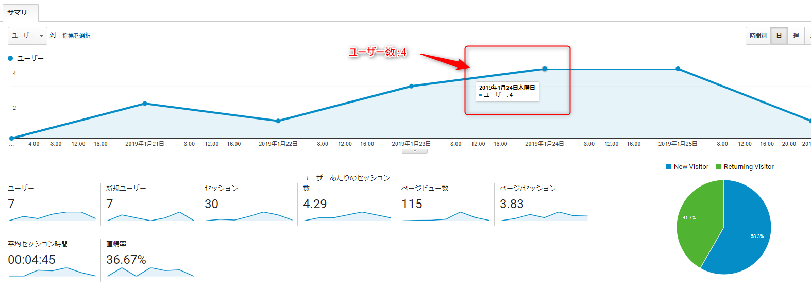Select the 直帰率 card showing 36.67%

click(150, 260)
